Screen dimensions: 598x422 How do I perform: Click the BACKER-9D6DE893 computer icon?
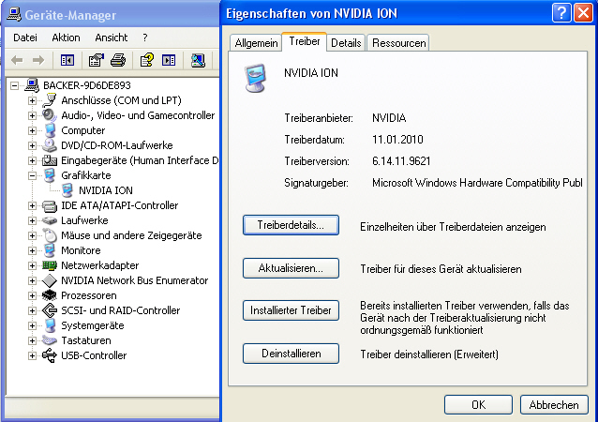tap(32, 85)
